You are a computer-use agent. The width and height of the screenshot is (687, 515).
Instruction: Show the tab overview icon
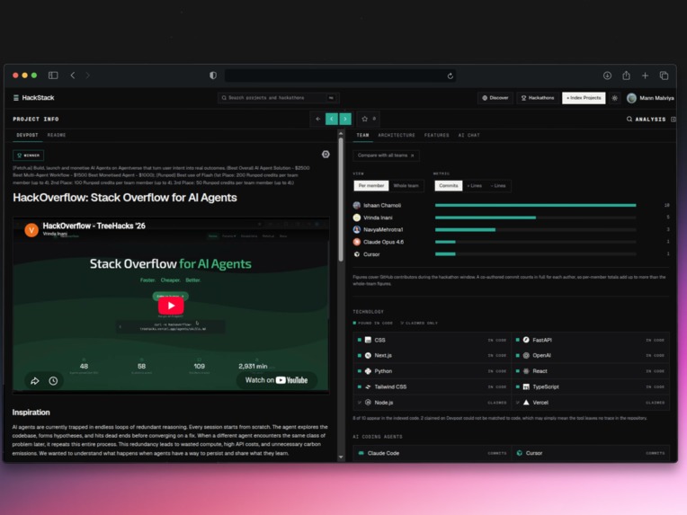(664, 75)
